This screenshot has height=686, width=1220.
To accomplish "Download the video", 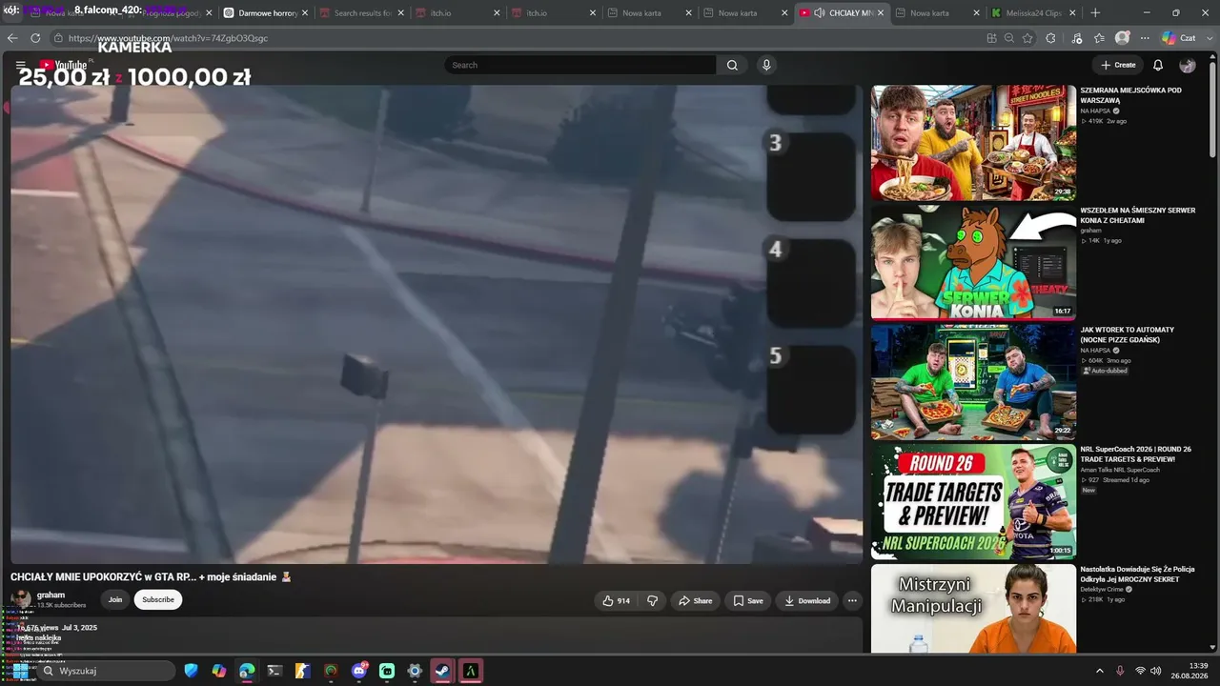I will (x=807, y=600).
